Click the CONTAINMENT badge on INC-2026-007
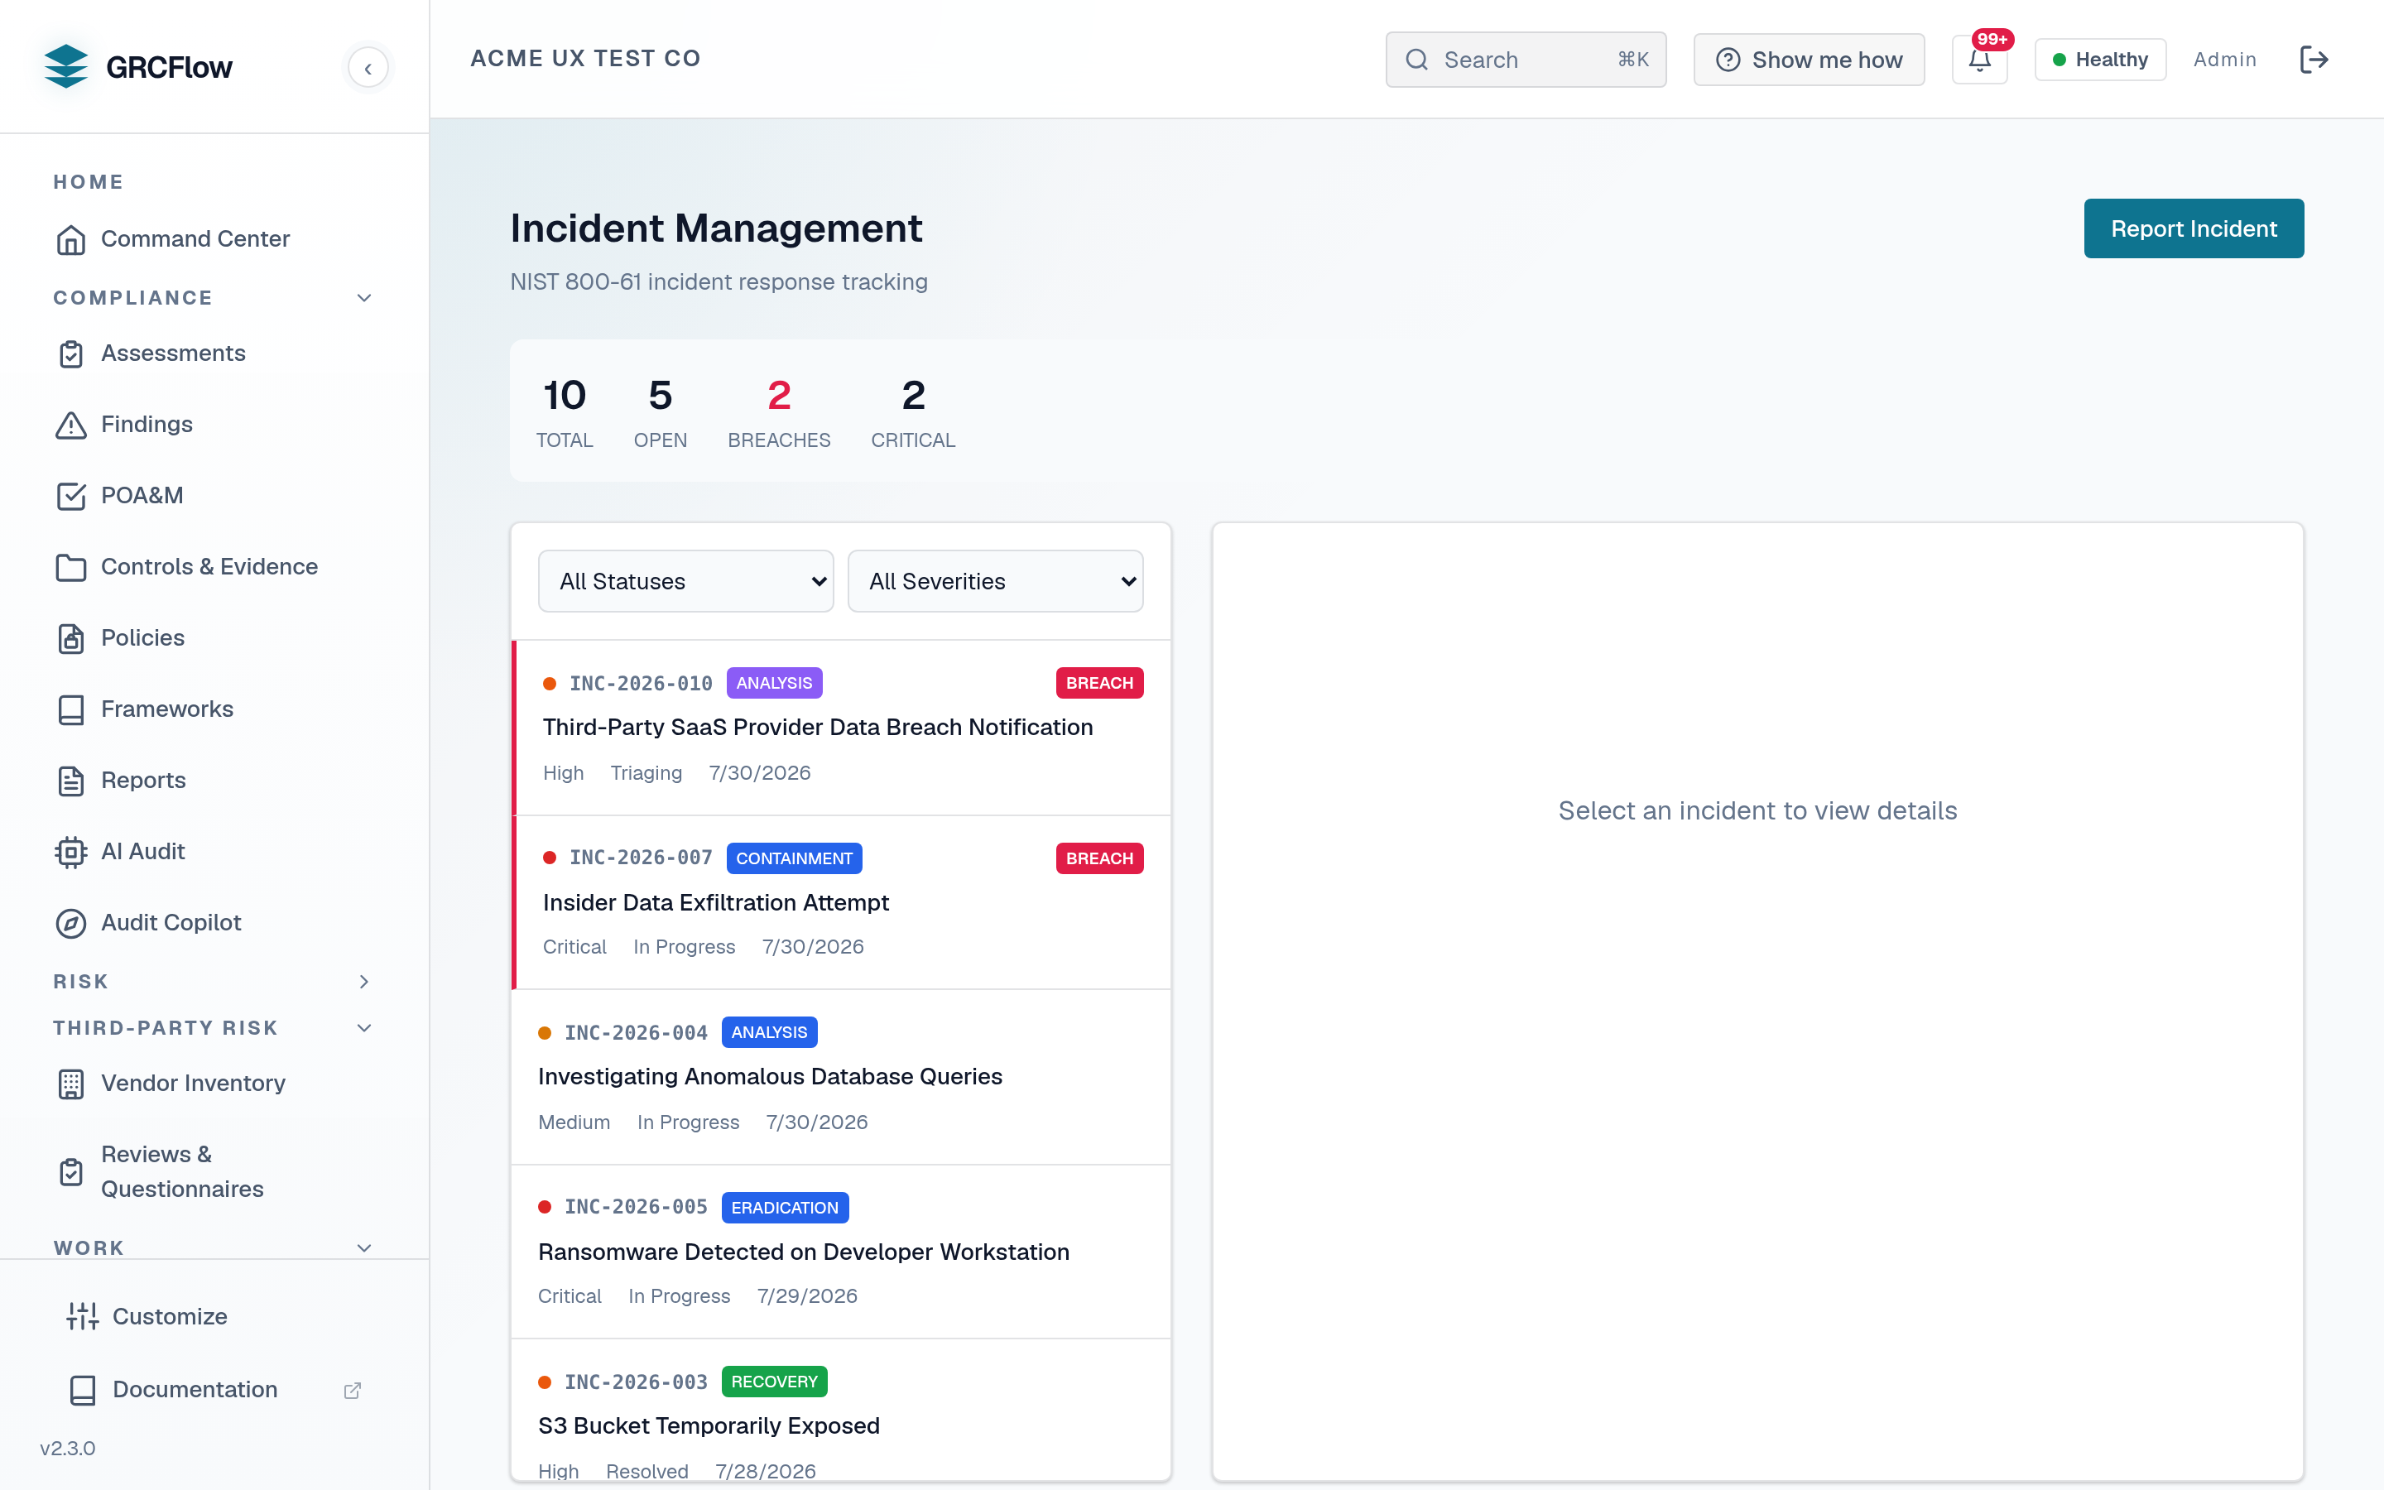 (x=794, y=858)
